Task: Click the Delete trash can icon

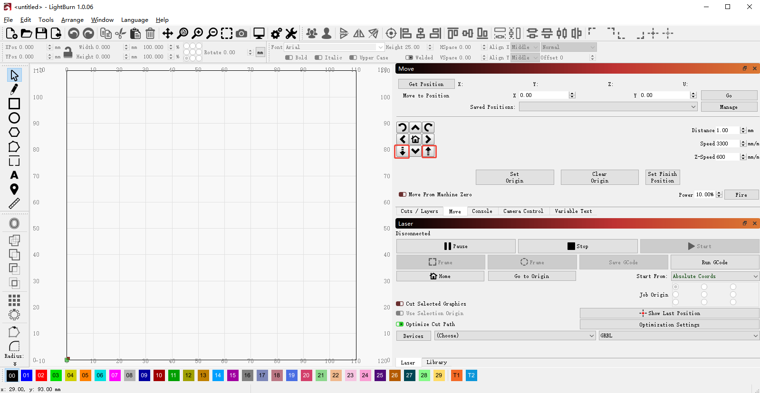Action: (x=150, y=33)
